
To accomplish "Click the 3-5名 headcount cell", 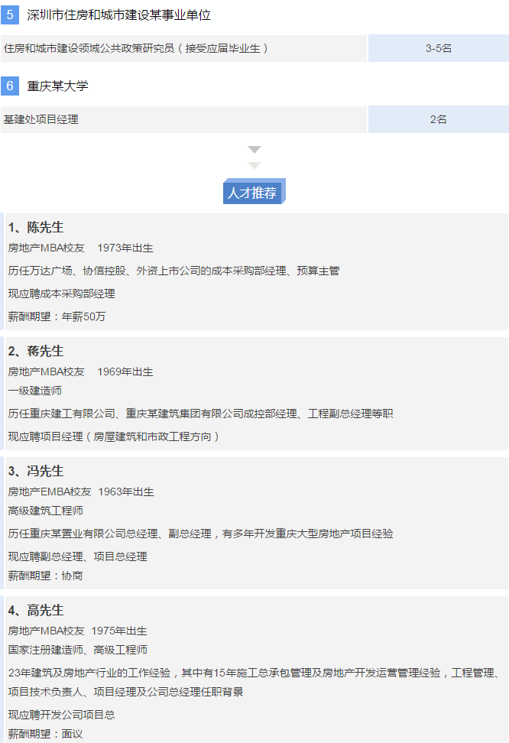I will [438, 48].
